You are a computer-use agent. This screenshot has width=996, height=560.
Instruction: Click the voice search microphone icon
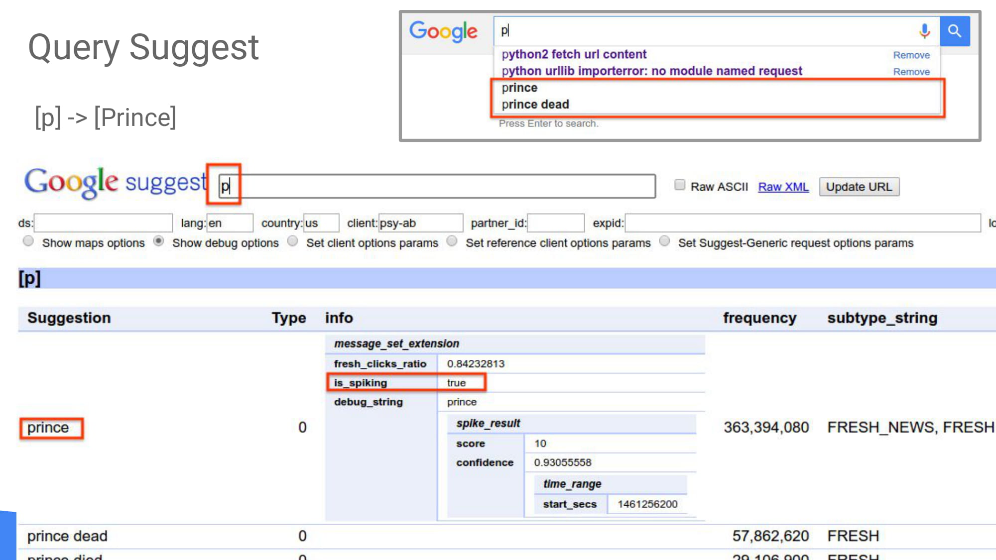pyautogui.click(x=924, y=31)
